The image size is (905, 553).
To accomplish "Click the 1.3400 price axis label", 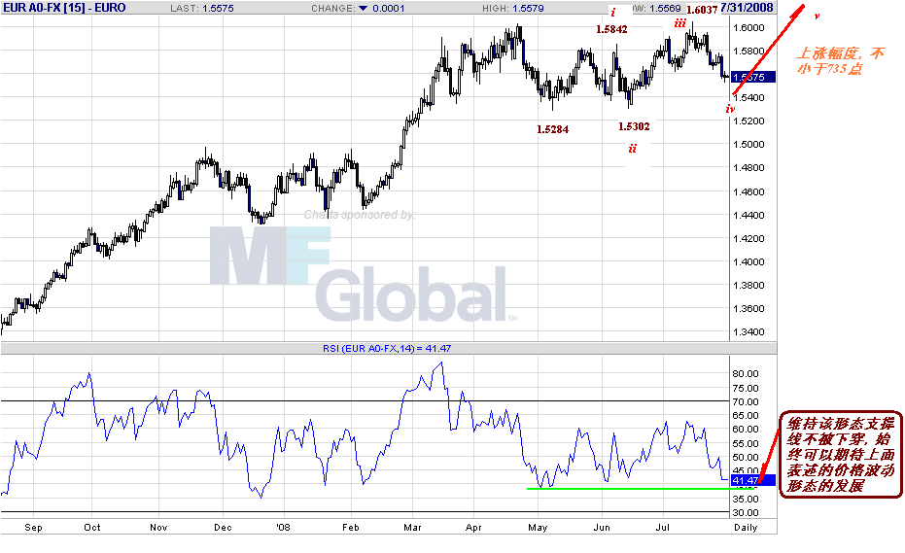I will (x=748, y=332).
